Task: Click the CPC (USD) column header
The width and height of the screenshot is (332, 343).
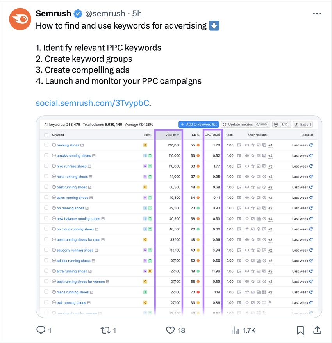Action: click(x=212, y=135)
